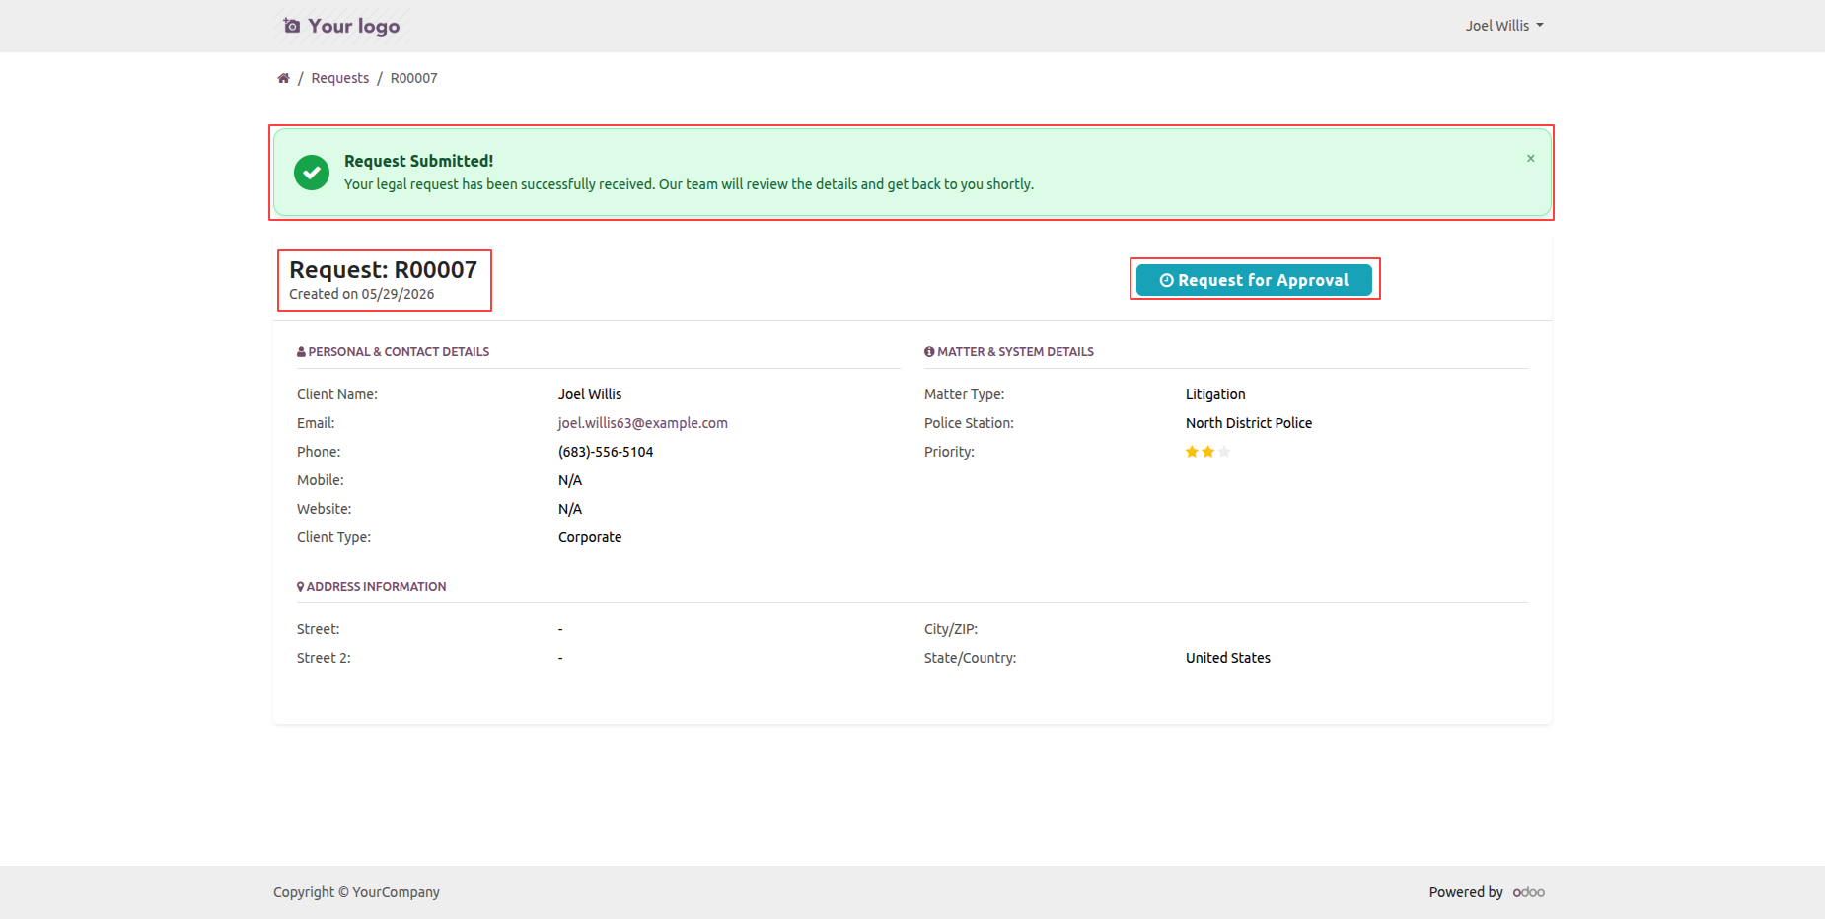Viewport: 1825px width, 919px height.
Task: Click the R00007 breadcrumb item
Action: tap(413, 78)
